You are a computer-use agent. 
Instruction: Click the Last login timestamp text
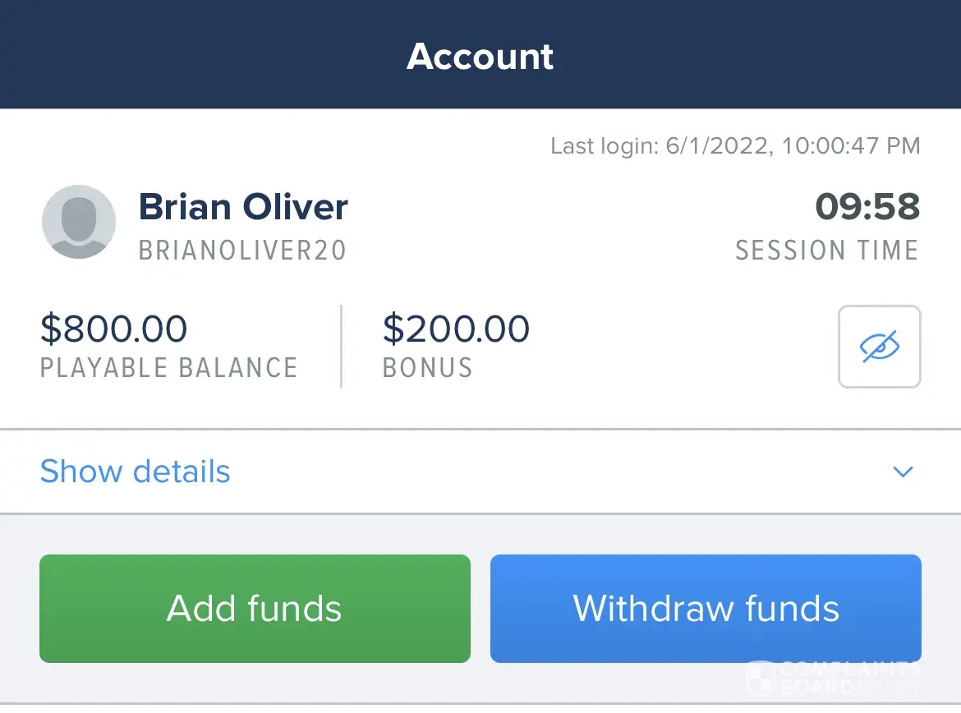[735, 146]
